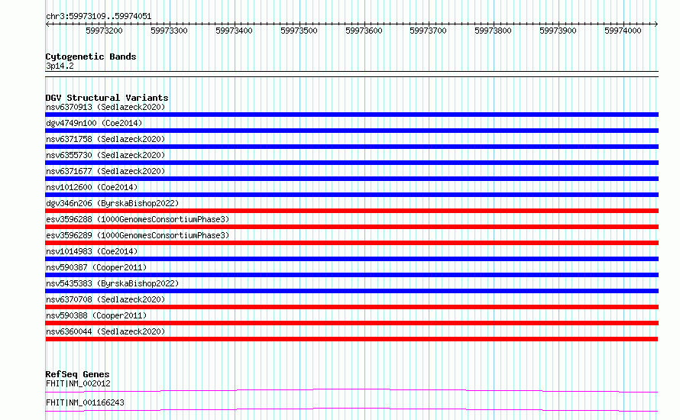Select the red bar under esv3596289
Screen dimensions: 680x420
(351, 243)
